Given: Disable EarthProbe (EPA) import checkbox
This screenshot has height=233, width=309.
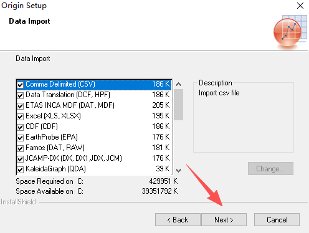Looking at the screenshot, I should [21, 138].
